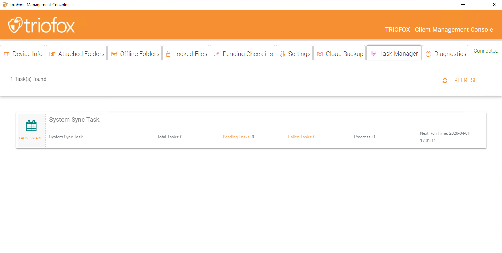Click the System Sync Task heading

74,120
